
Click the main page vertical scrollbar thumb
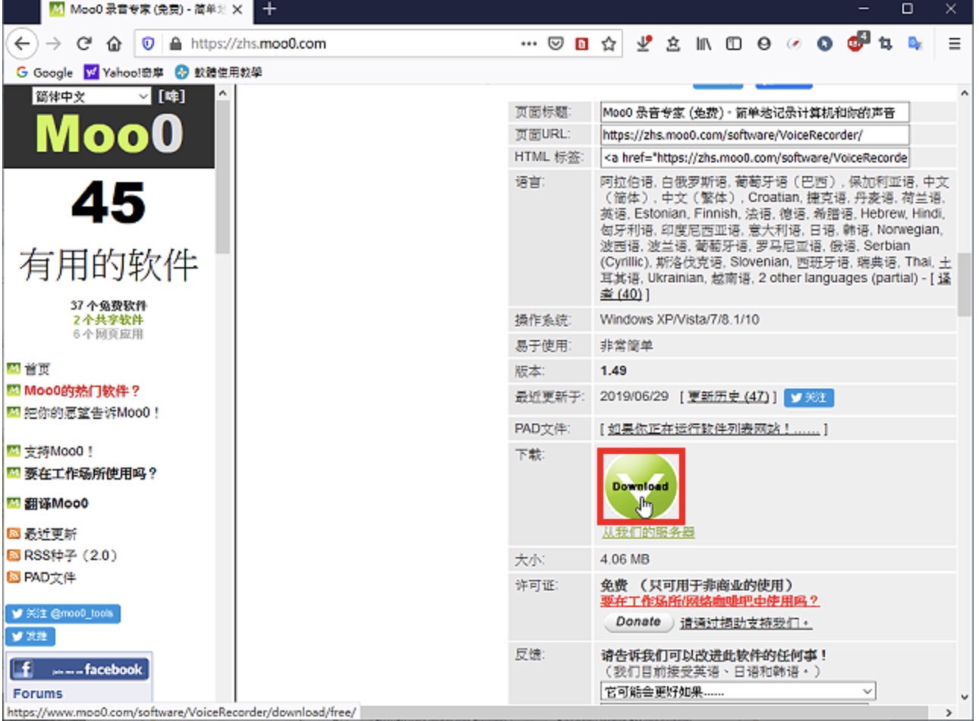point(965,284)
